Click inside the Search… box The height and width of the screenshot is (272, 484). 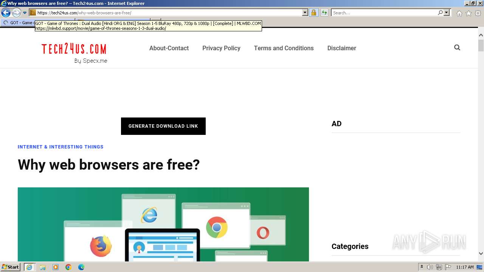[x=384, y=13]
